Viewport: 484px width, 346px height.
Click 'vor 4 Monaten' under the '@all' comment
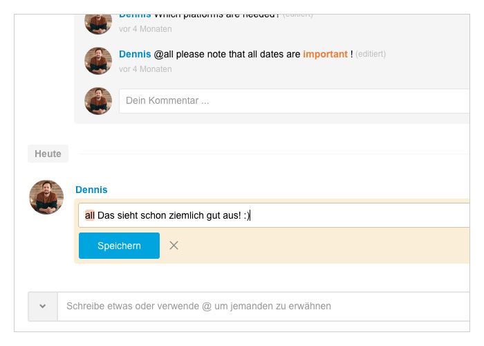point(145,69)
